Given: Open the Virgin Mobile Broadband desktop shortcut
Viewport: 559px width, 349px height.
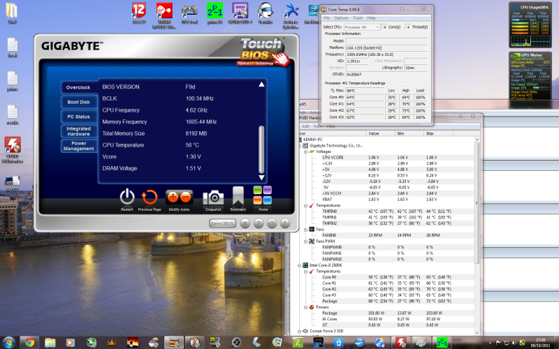Looking at the screenshot, I should pos(164,15).
